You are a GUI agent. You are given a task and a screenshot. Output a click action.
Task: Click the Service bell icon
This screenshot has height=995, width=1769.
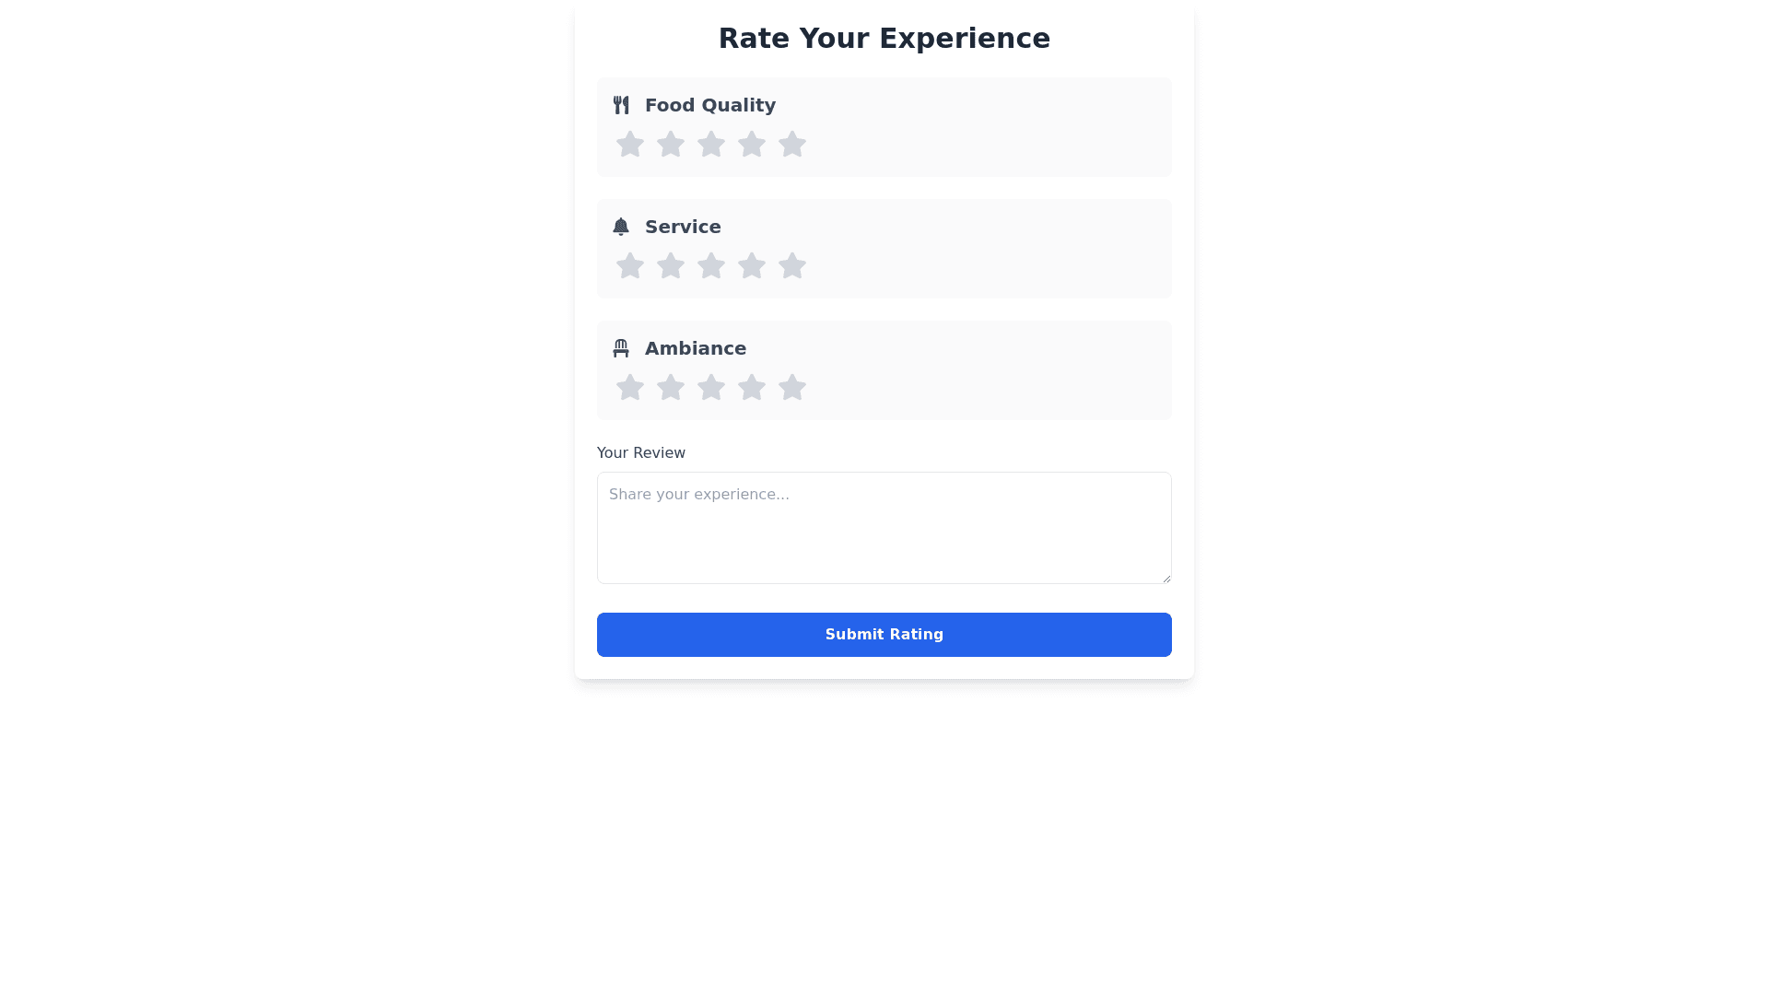621,227
